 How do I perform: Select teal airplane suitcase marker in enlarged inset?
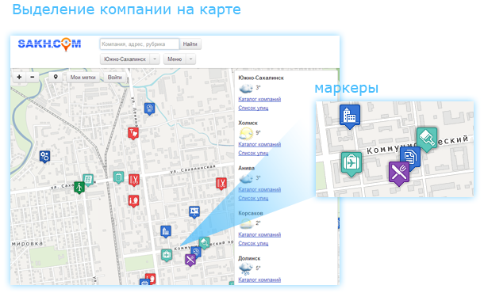(351, 164)
